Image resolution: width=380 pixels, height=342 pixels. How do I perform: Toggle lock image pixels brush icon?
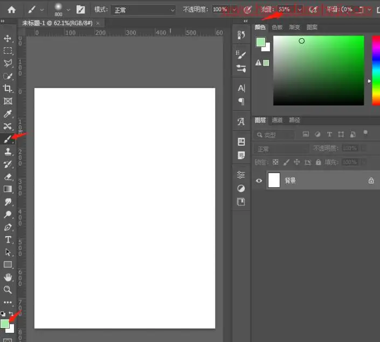tap(286, 162)
